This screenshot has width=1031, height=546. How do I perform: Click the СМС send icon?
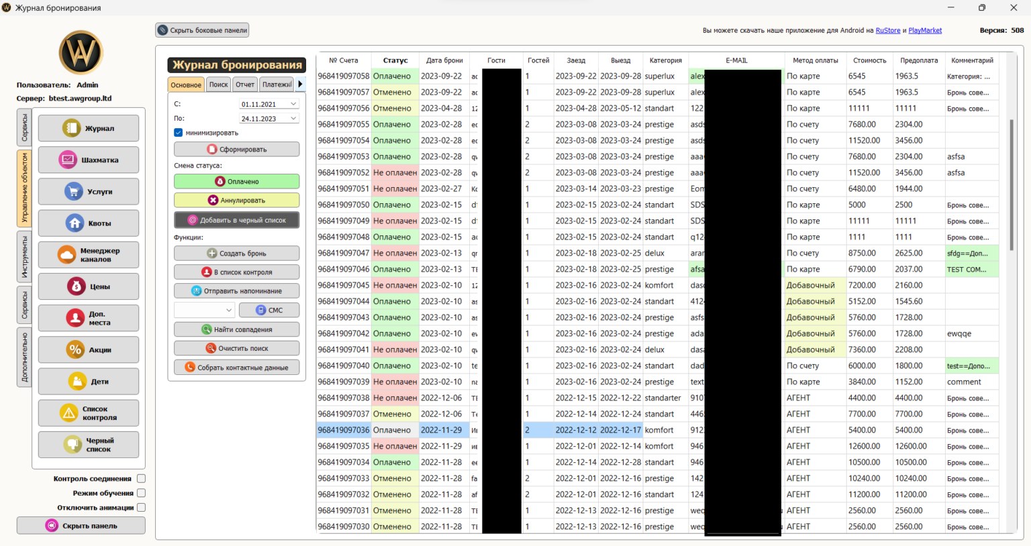pyautogui.click(x=261, y=310)
